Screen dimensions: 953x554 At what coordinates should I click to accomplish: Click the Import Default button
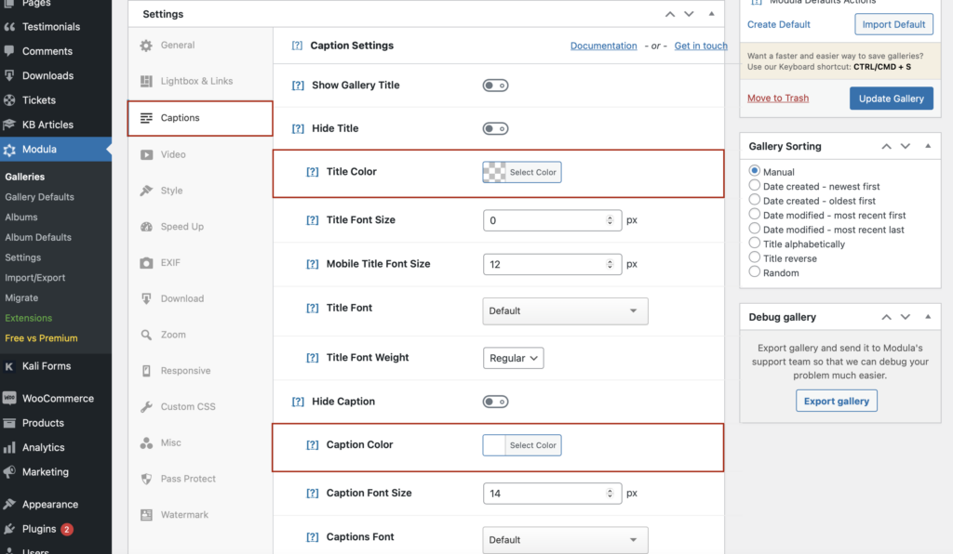coord(893,24)
